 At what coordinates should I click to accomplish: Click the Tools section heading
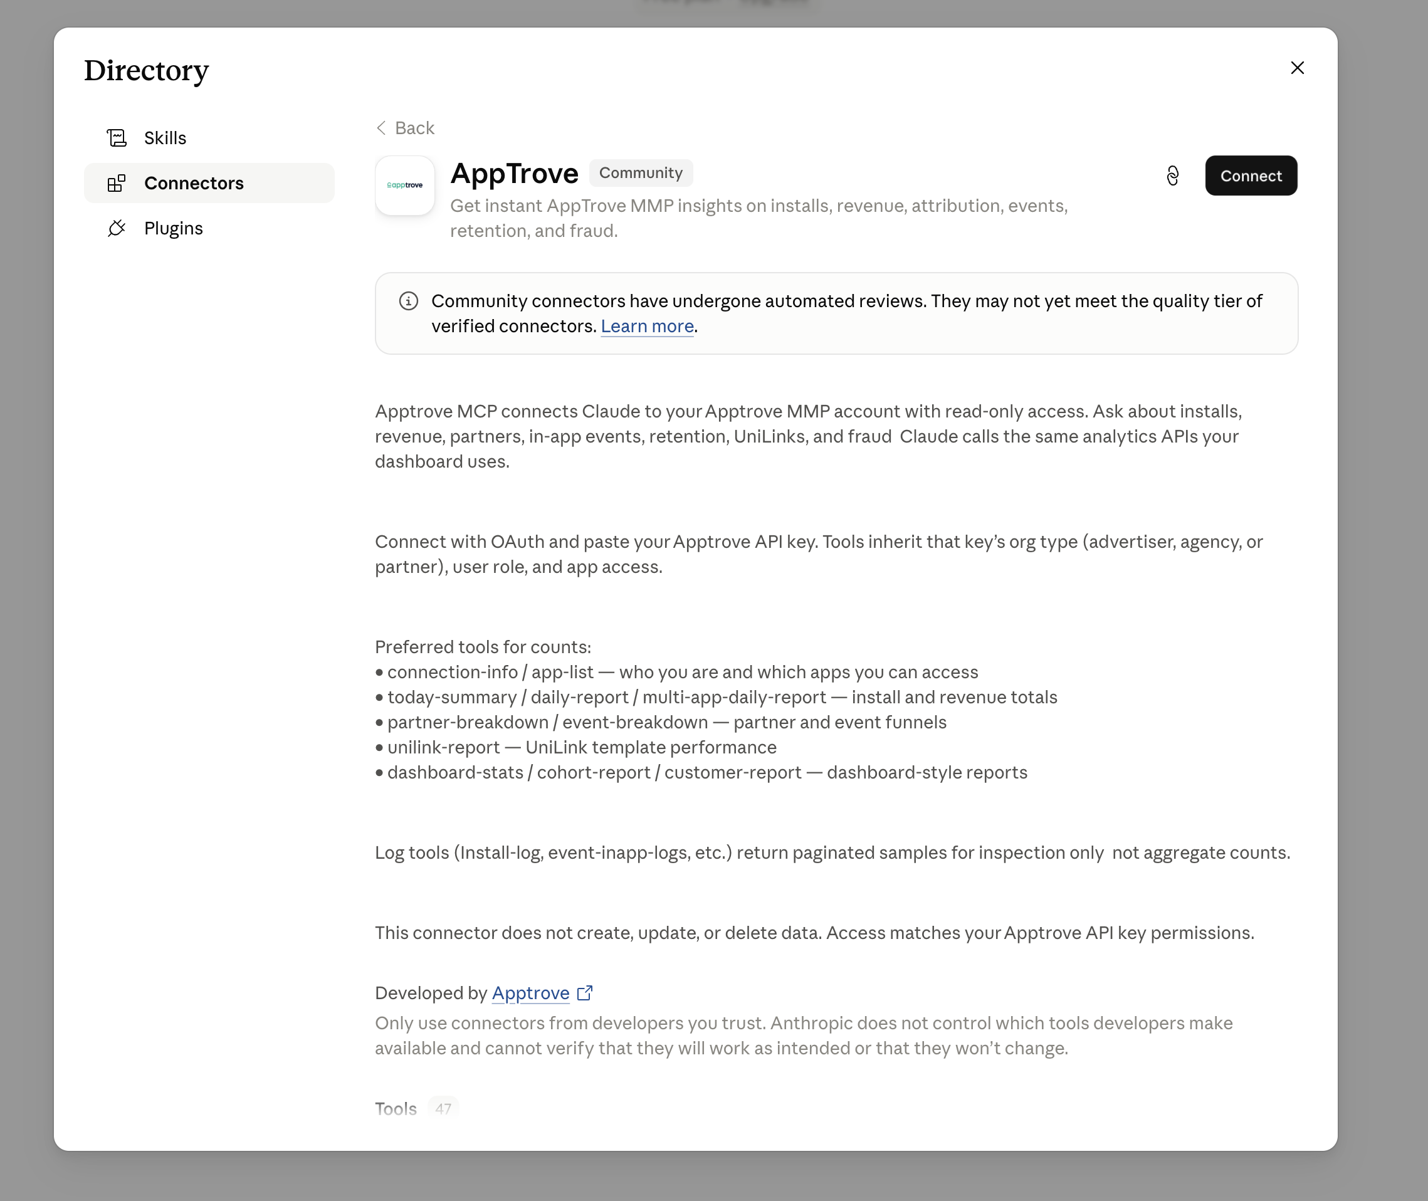[x=396, y=1108]
